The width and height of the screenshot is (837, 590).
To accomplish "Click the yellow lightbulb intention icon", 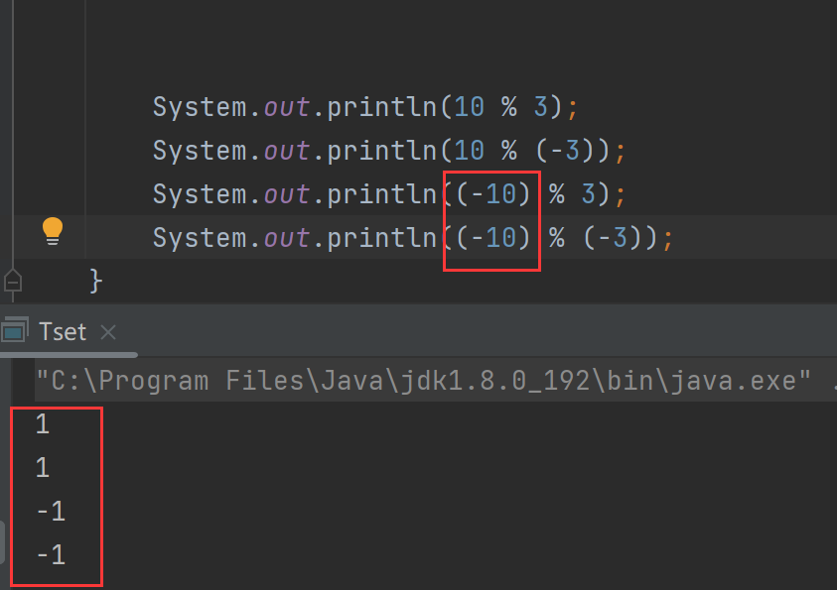I will (x=53, y=231).
